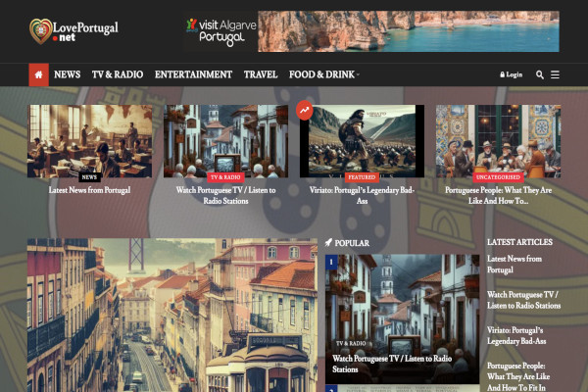Open the News menu item
This screenshot has height=392, width=588.
coord(67,74)
